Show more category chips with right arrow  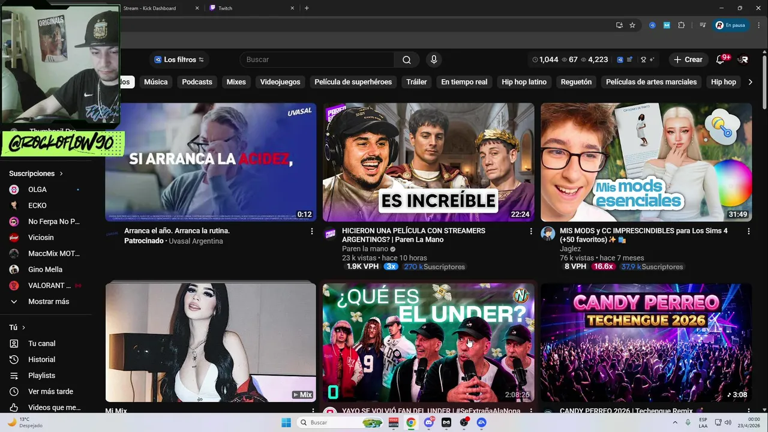click(750, 82)
